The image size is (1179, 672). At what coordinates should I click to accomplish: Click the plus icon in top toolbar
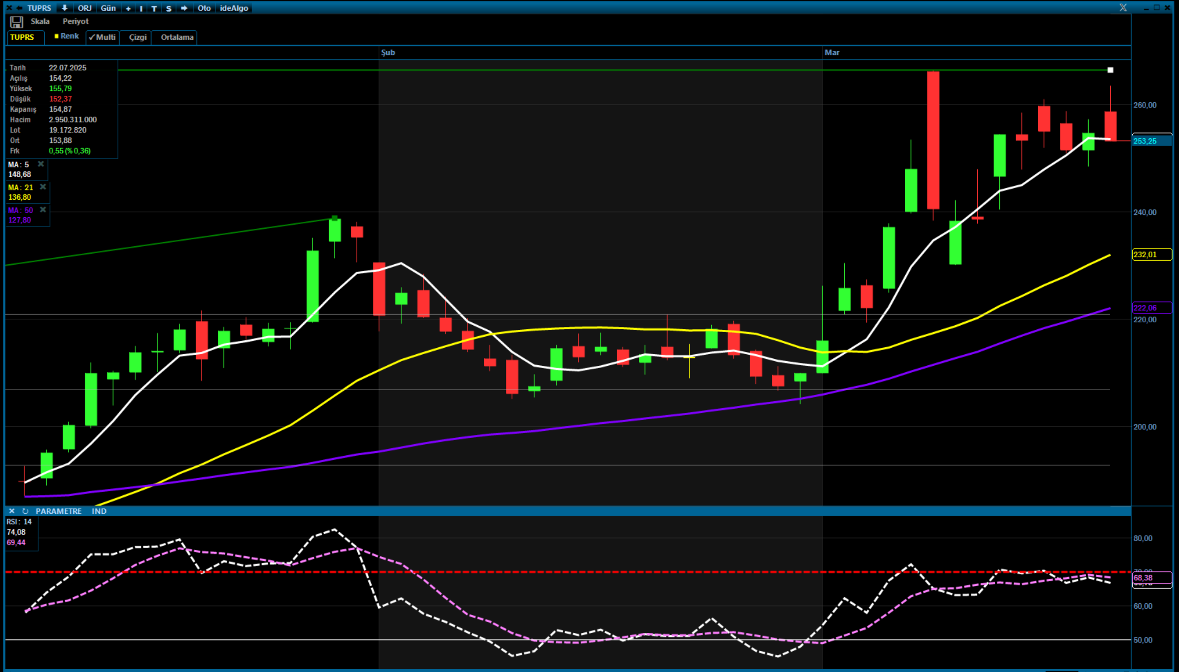pyautogui.click(x=128, y=8)
